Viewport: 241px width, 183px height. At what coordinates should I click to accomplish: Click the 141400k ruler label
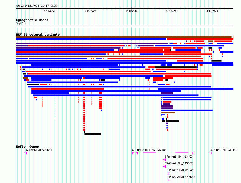click(x=90, y=11)
